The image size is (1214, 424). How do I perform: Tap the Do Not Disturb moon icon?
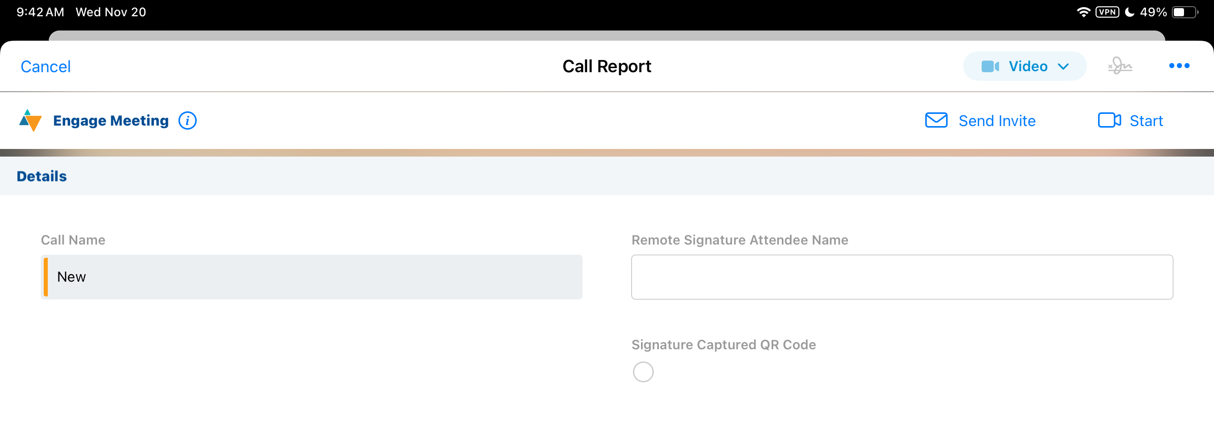pos(1130,12)
